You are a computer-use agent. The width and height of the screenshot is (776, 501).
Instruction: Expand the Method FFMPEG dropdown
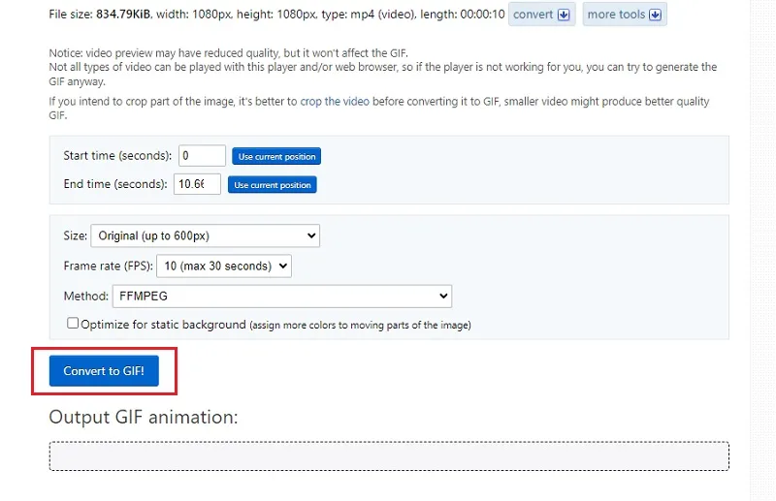(282, 297)
